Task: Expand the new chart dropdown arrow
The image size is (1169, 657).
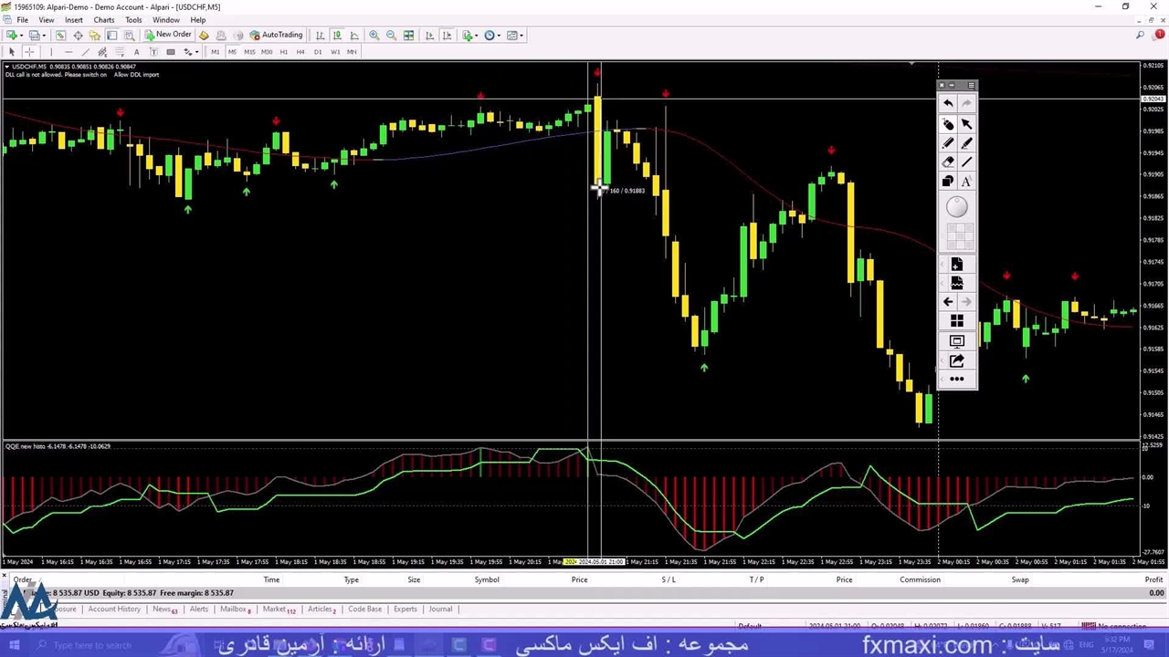Action: click(21, 36)
